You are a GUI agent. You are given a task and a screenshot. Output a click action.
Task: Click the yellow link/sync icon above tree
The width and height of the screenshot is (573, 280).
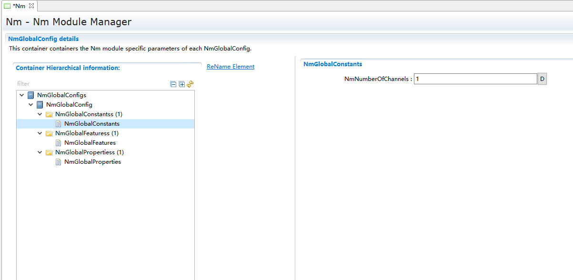click(190, 84)
